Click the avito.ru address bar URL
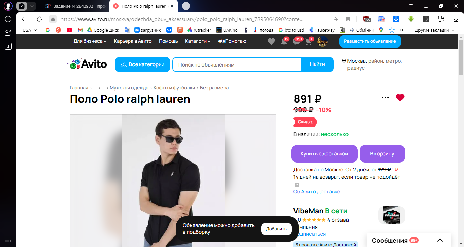464x247 pixels. 182,19
